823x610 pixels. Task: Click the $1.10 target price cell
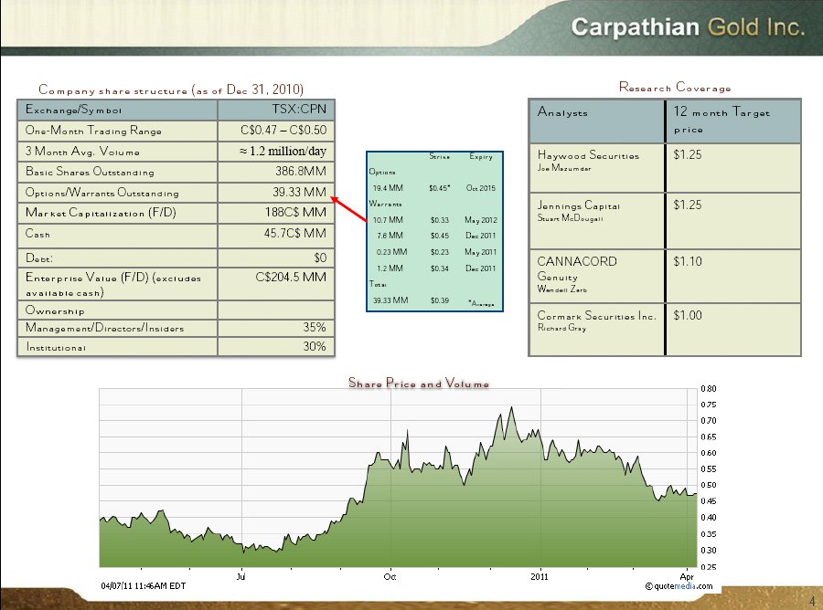(688, 261)
